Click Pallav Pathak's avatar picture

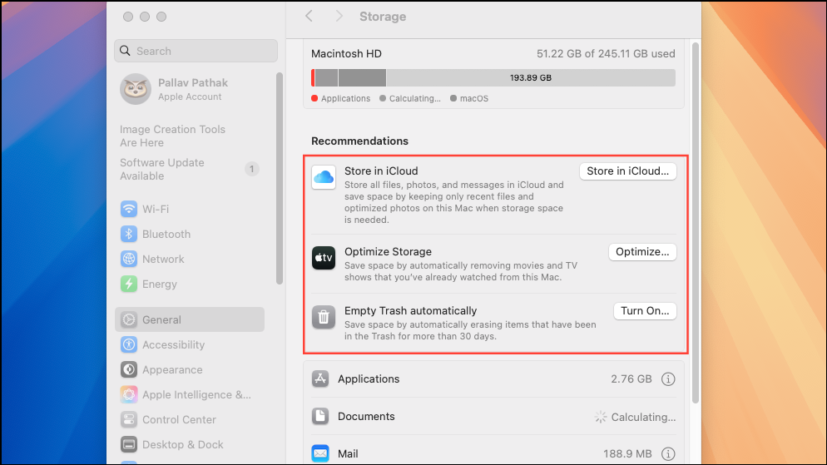coord(136,88)
